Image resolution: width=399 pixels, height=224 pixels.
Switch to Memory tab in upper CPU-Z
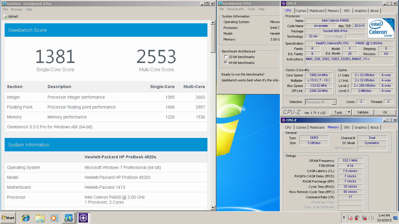pos(333,11)
